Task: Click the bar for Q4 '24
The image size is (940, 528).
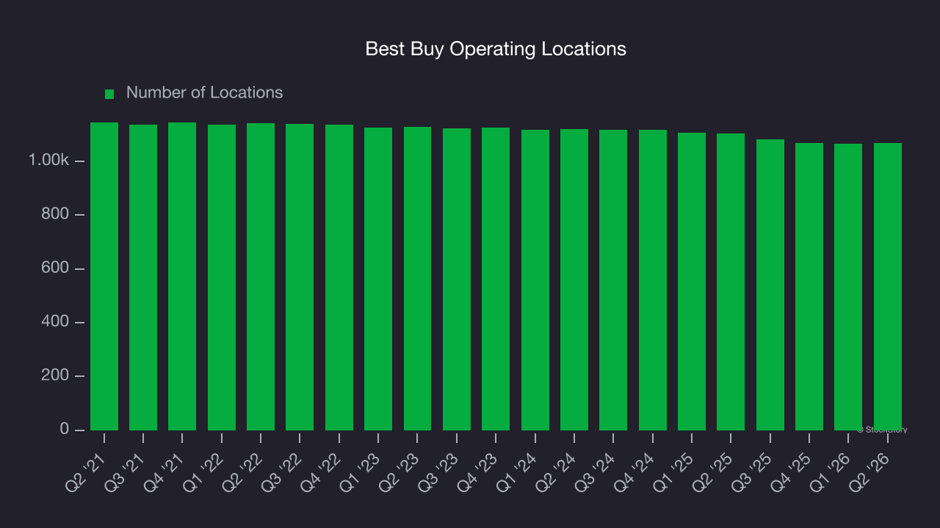Action: [x=653, y=280]
